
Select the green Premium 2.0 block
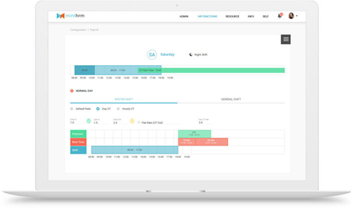195,134
